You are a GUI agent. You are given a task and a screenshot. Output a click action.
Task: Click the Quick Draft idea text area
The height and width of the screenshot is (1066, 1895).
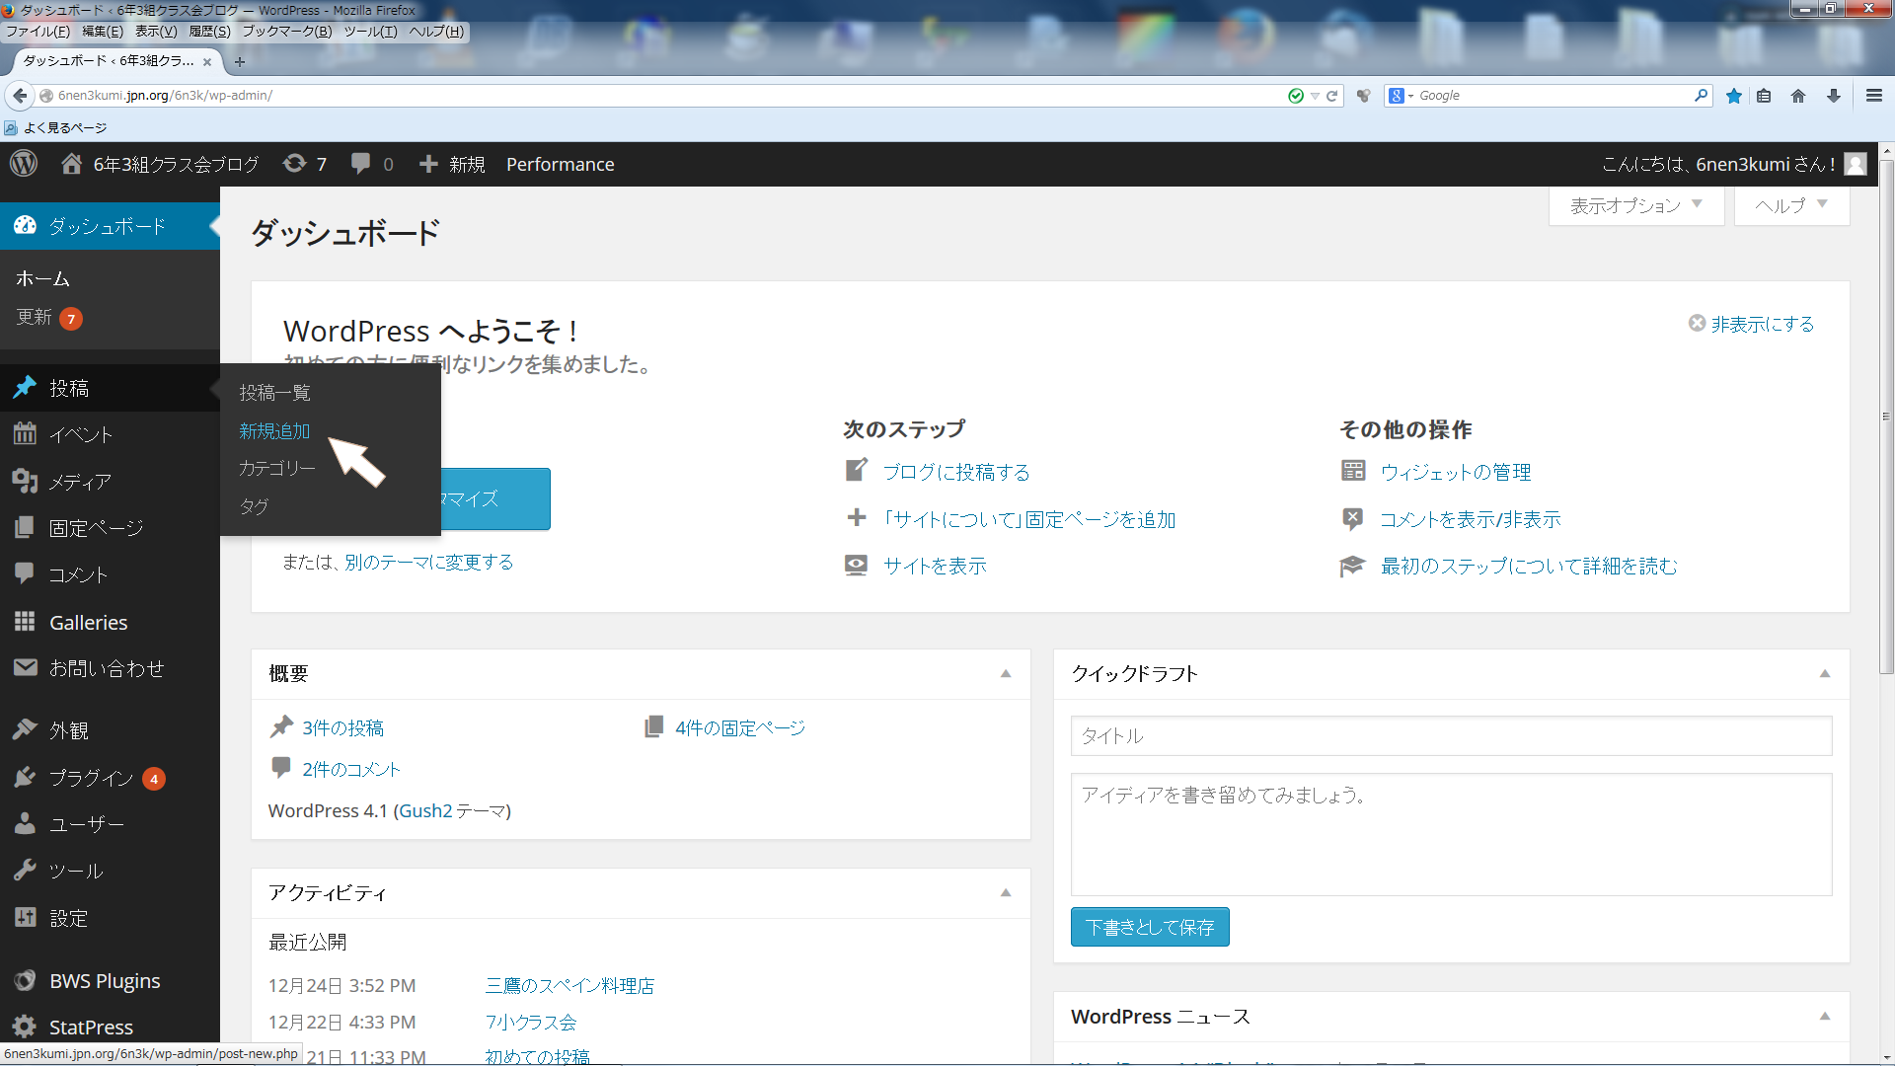[x=1451, y=834]
